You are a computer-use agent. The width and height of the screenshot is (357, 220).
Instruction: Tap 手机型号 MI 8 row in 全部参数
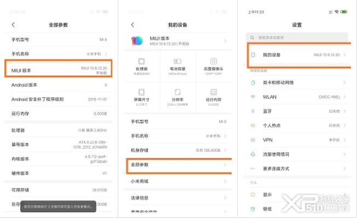coord(58,39)
